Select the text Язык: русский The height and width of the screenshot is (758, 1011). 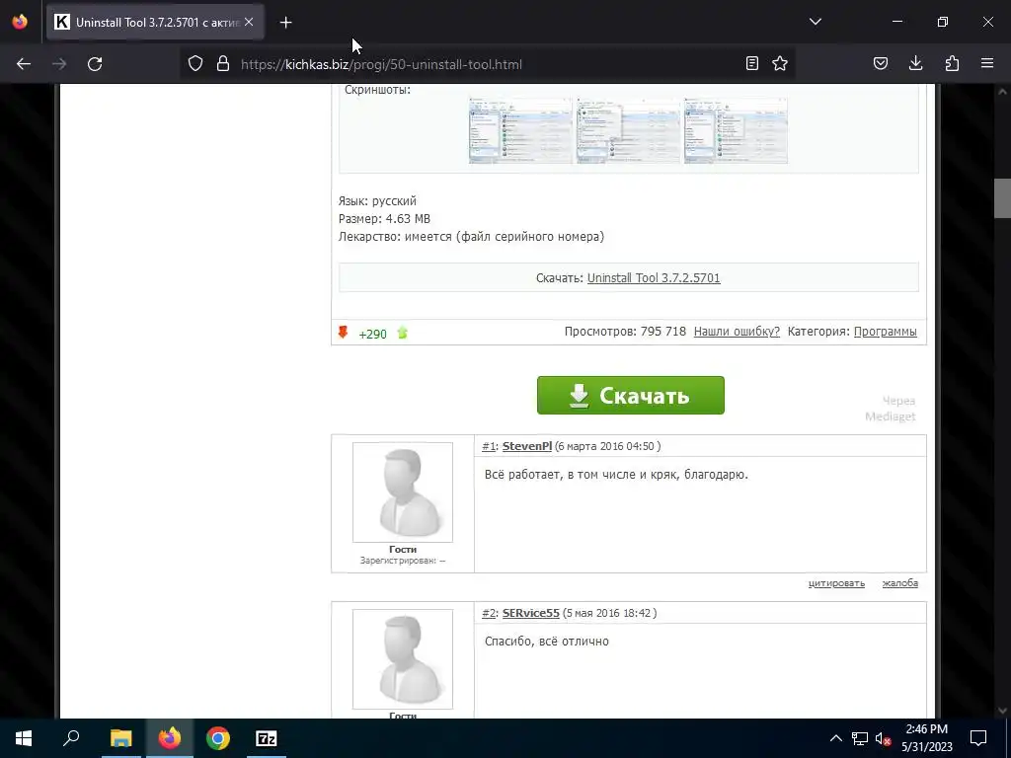pos(377,200)
